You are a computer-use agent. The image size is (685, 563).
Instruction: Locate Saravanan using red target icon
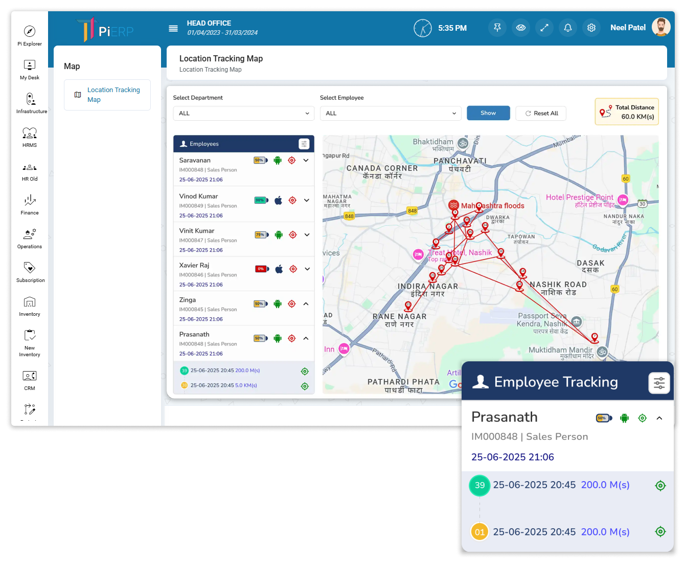click(292, 160)
